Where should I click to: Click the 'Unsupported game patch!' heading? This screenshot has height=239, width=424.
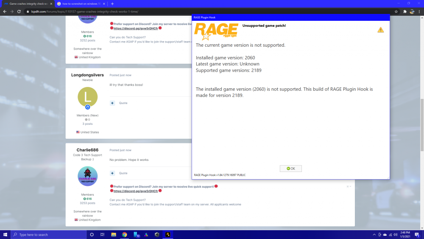click(x=264, y=25)
